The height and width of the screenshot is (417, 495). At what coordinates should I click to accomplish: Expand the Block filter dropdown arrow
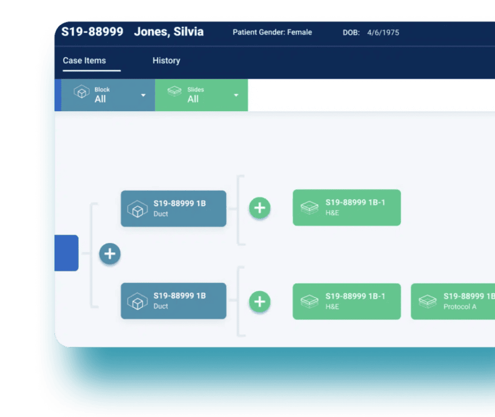point(143,95)
